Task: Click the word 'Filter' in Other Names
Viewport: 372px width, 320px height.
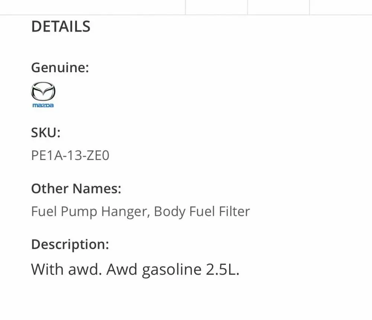Action: (x=234, y=211)
